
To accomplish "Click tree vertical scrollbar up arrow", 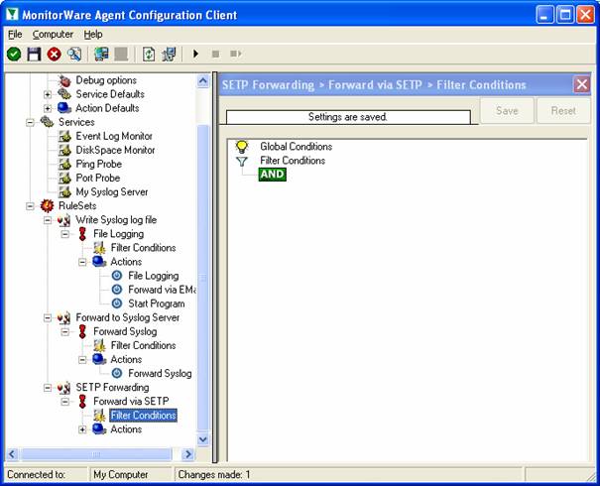I will tap(202, 81).
